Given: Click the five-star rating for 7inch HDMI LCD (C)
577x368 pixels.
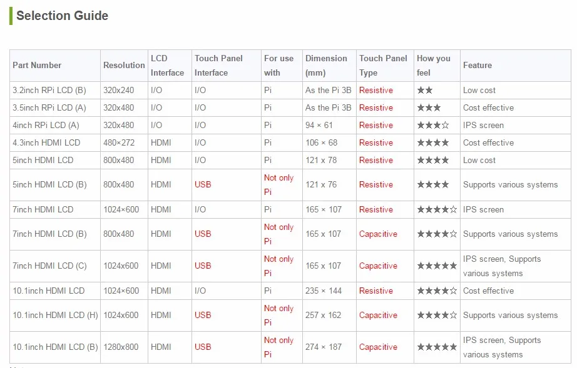Looking at the screenshot, I should [437, 266].
